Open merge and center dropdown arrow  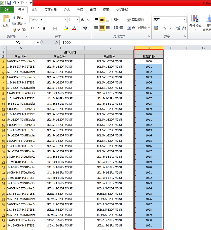coord(149,28)
